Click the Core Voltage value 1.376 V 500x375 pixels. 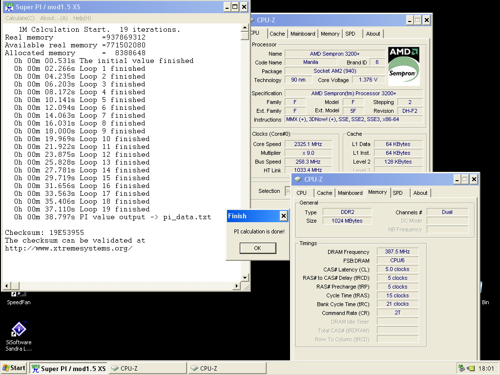[x=368, y=80]
